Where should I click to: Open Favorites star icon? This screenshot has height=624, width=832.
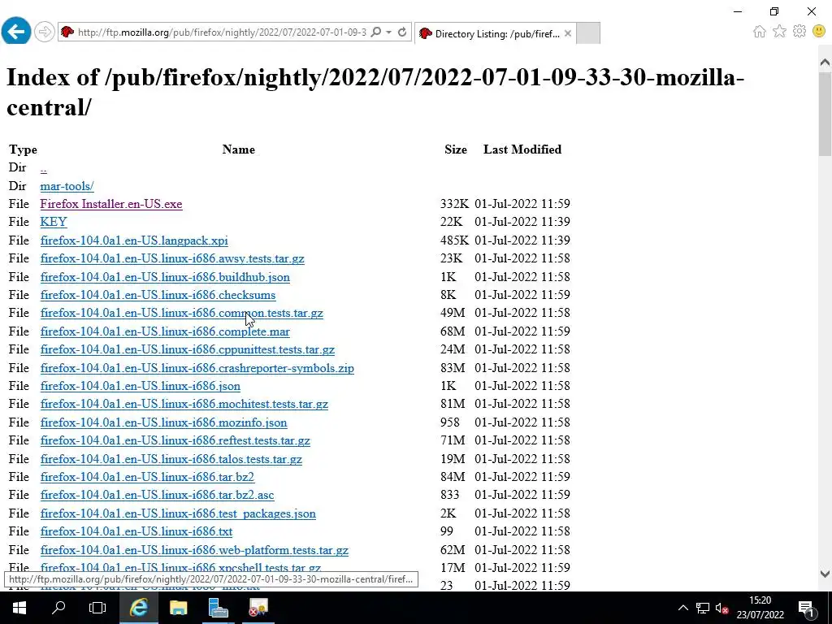779,32
